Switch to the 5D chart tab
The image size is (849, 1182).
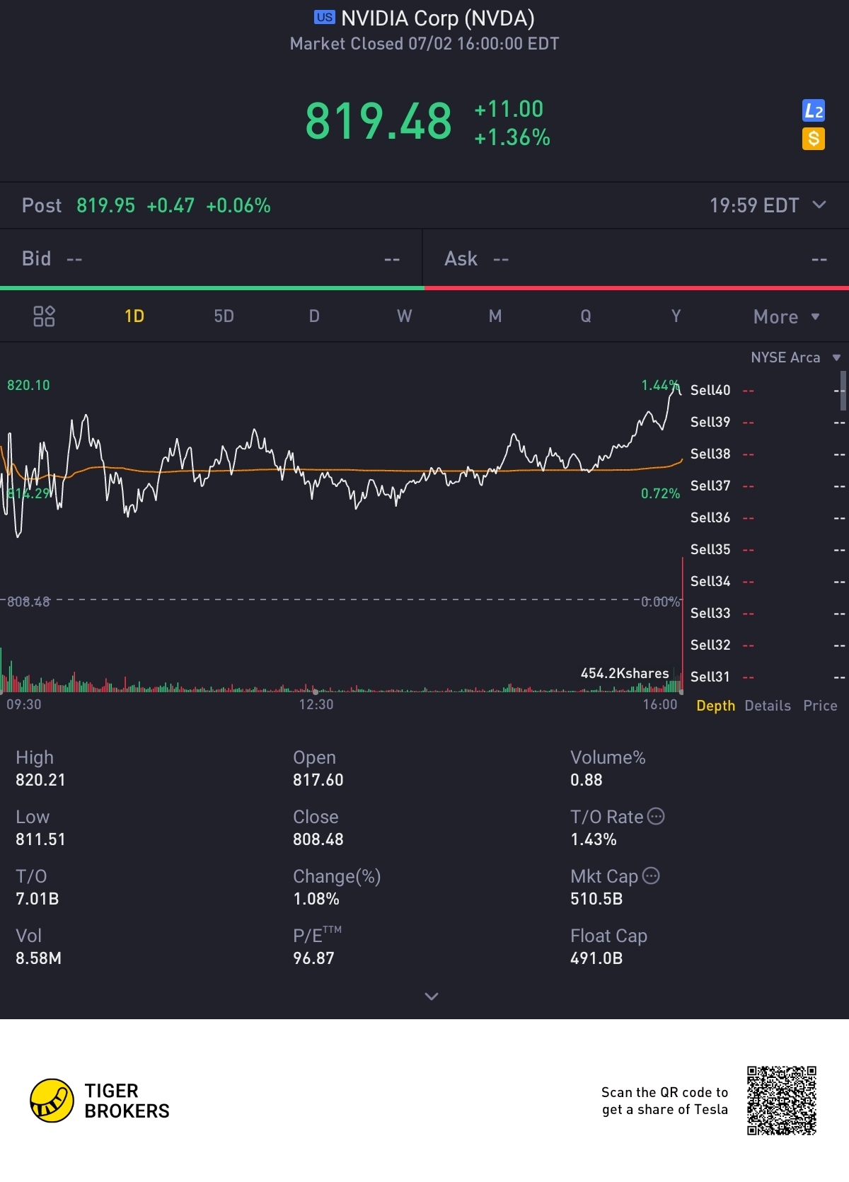point(224,316)
